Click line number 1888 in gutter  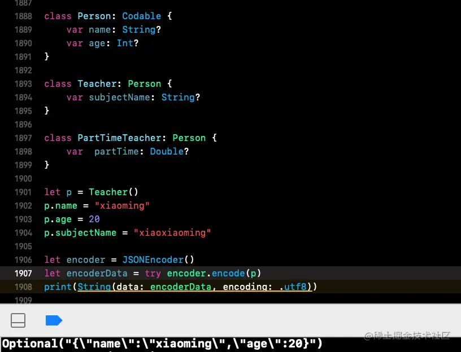coord(23,16)
